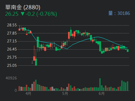This screenshot has height=101, width=135.
Task: Click the green down-triangle change indicator
Action: click(x=22, y=14)
